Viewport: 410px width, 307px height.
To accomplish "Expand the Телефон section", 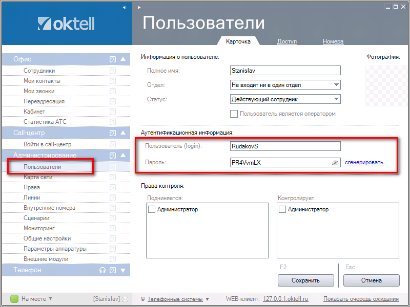I will click(x=123, y=270).
